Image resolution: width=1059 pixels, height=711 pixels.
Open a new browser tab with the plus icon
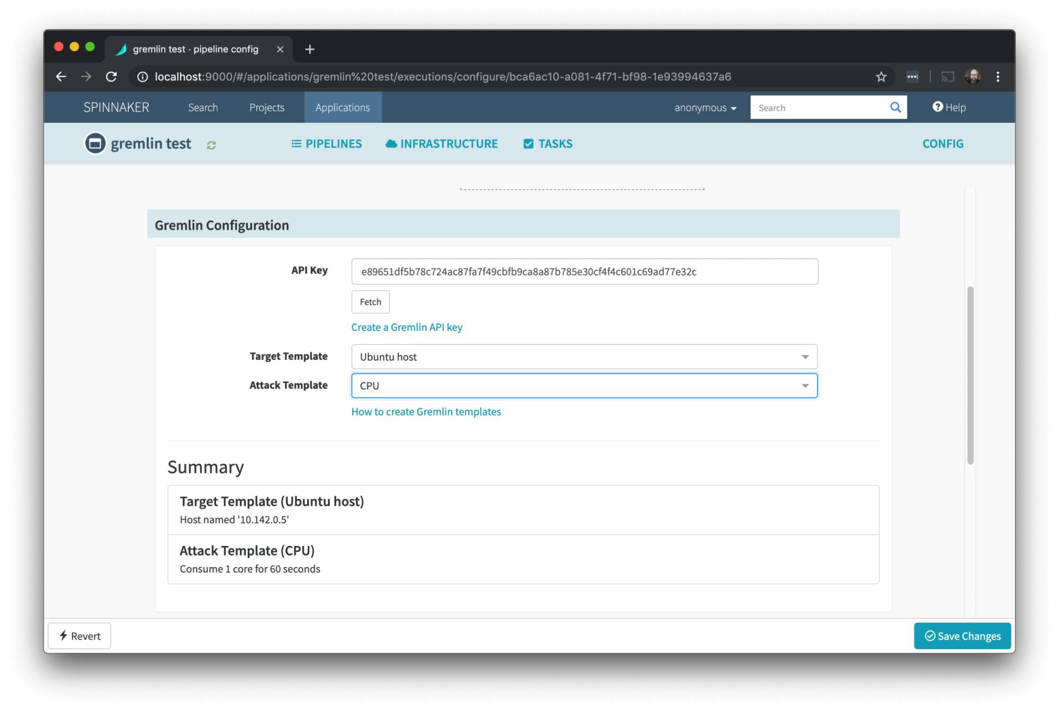click(310, 49)
